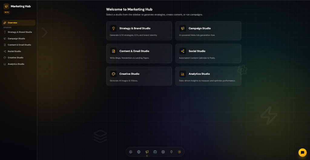Click 'Write Blogs, Newsletters & Landing Pages' text
The width and height of the screenshot is (310, 160).
[130, 58]
